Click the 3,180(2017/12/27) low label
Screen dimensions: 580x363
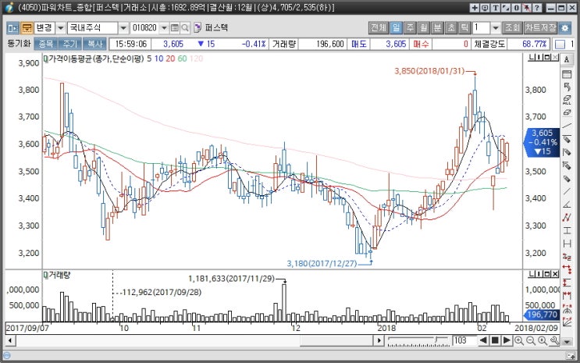[322, 263]
